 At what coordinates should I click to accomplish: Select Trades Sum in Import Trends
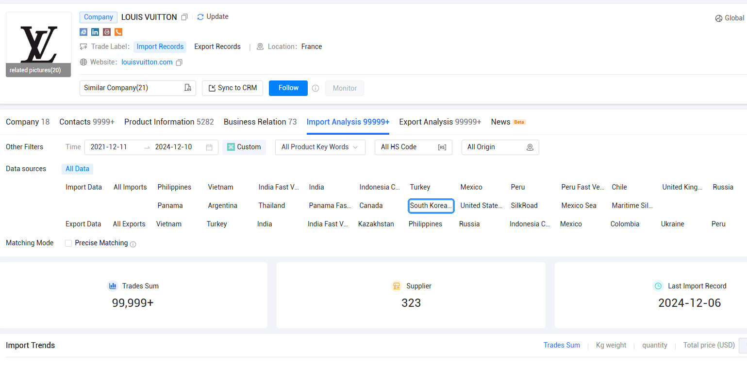[562, 346]
